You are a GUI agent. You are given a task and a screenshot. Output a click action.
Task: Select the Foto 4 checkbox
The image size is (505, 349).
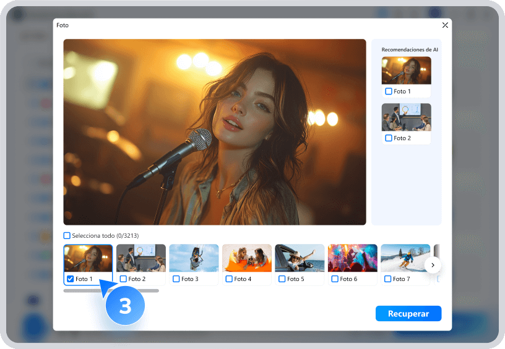tap(229, 279)
